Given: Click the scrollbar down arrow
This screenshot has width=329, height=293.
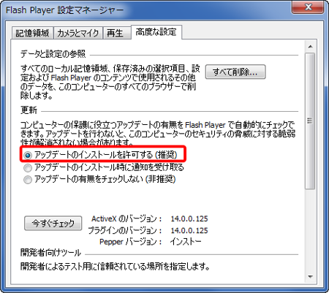Looking at the screenshot, I should [310, 277].
